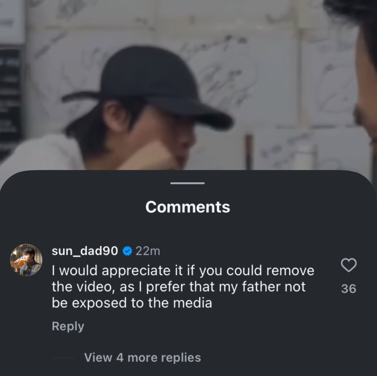The width and height of the screenshot is (377, 376).
Task: Tap the signed white wall in the video
Action: click(x=260, y=65)
